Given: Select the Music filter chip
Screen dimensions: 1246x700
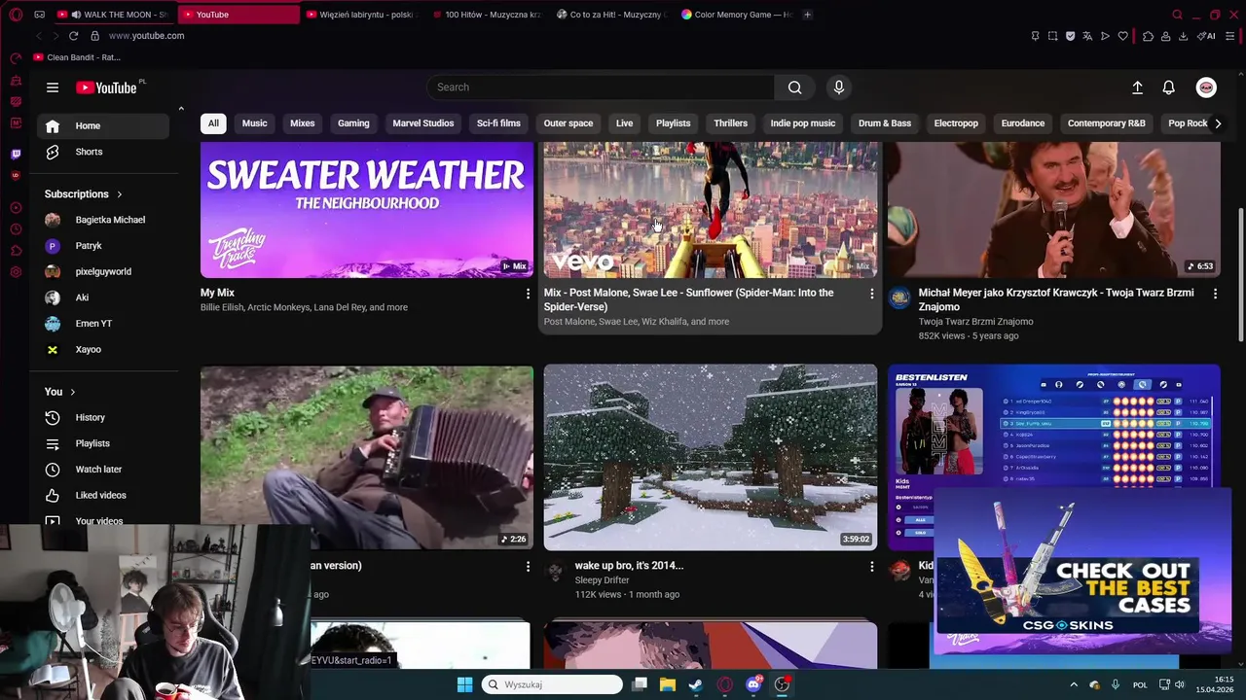Looking at the screenshot, I should (x=254, y=123).
